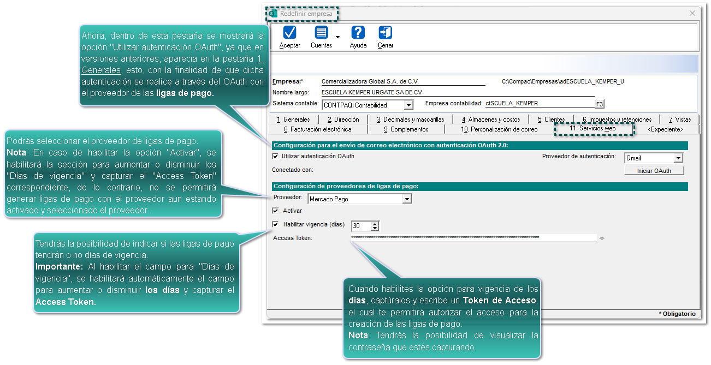The image size is (711, 365).
Task: Toggle the Activar checkbox
Action: 275,211
